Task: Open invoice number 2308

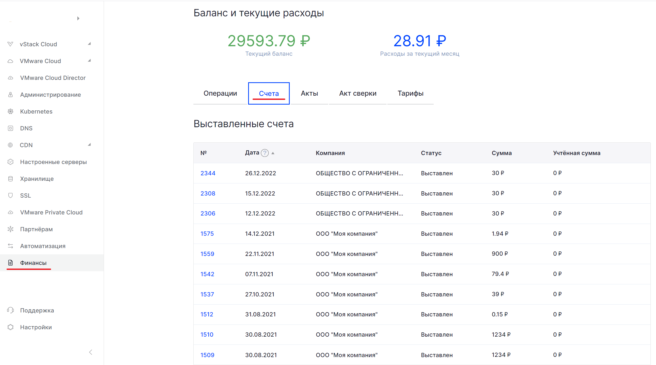Action: (x=208, y=193)
